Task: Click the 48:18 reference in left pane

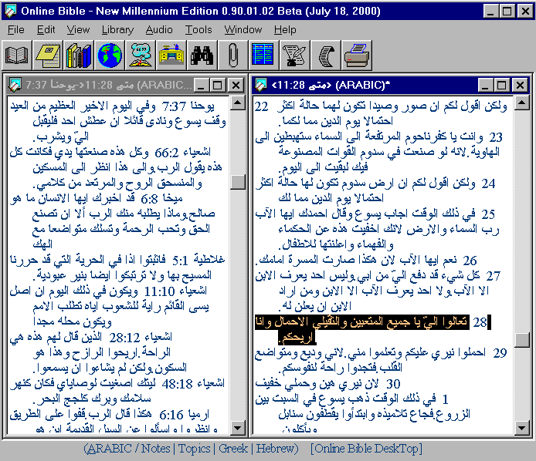Action: 178,384
